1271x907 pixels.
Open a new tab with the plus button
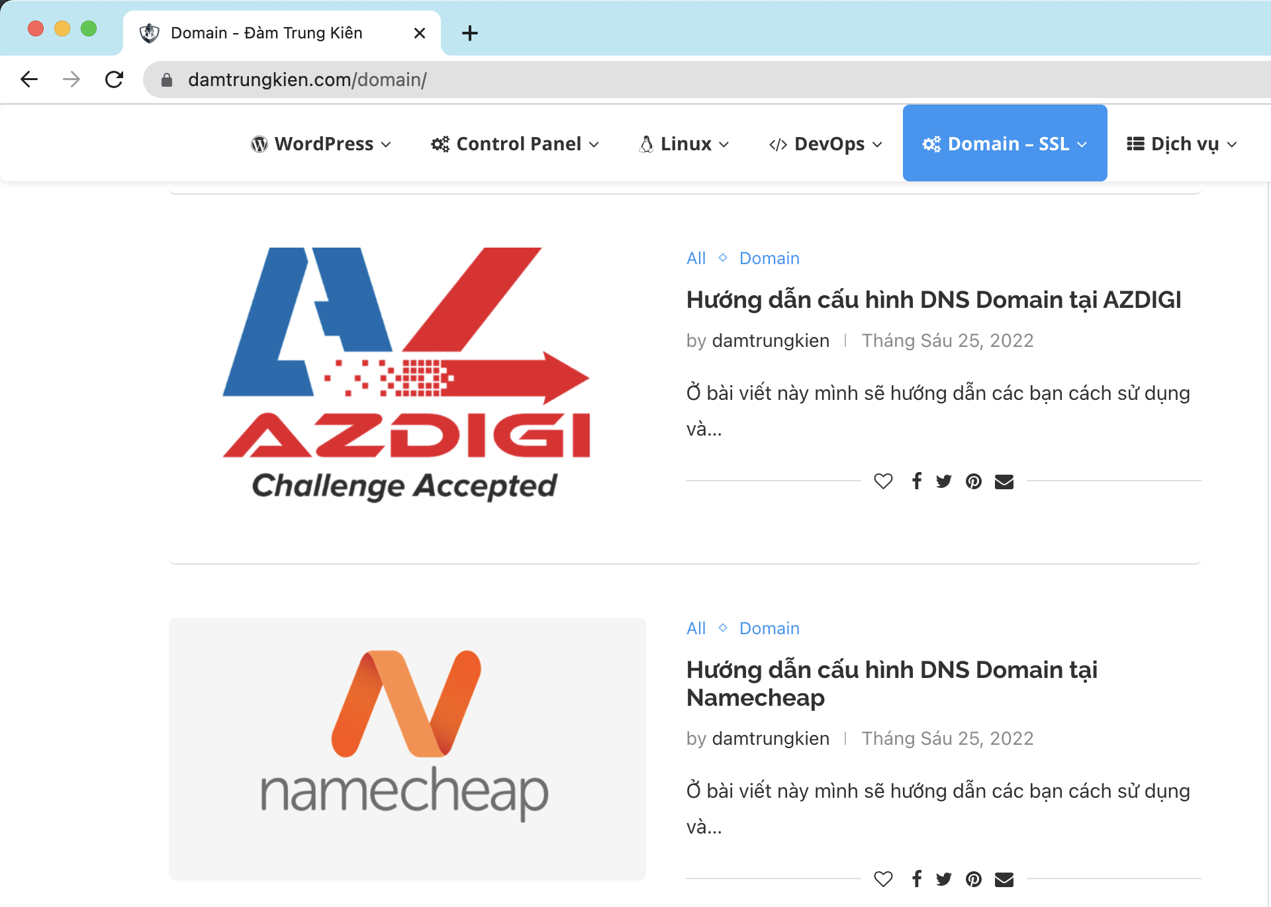click(470, 33)
